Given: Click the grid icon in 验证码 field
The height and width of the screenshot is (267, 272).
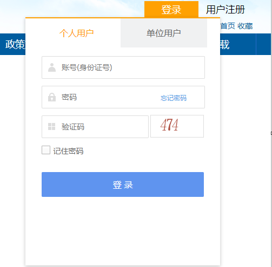Looking at the screenshot, I should (52, 127).
